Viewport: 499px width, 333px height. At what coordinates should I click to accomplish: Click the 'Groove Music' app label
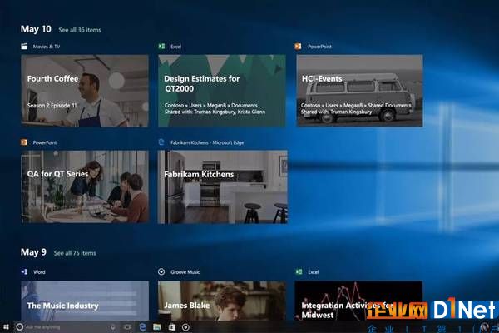tap(185, 272)
